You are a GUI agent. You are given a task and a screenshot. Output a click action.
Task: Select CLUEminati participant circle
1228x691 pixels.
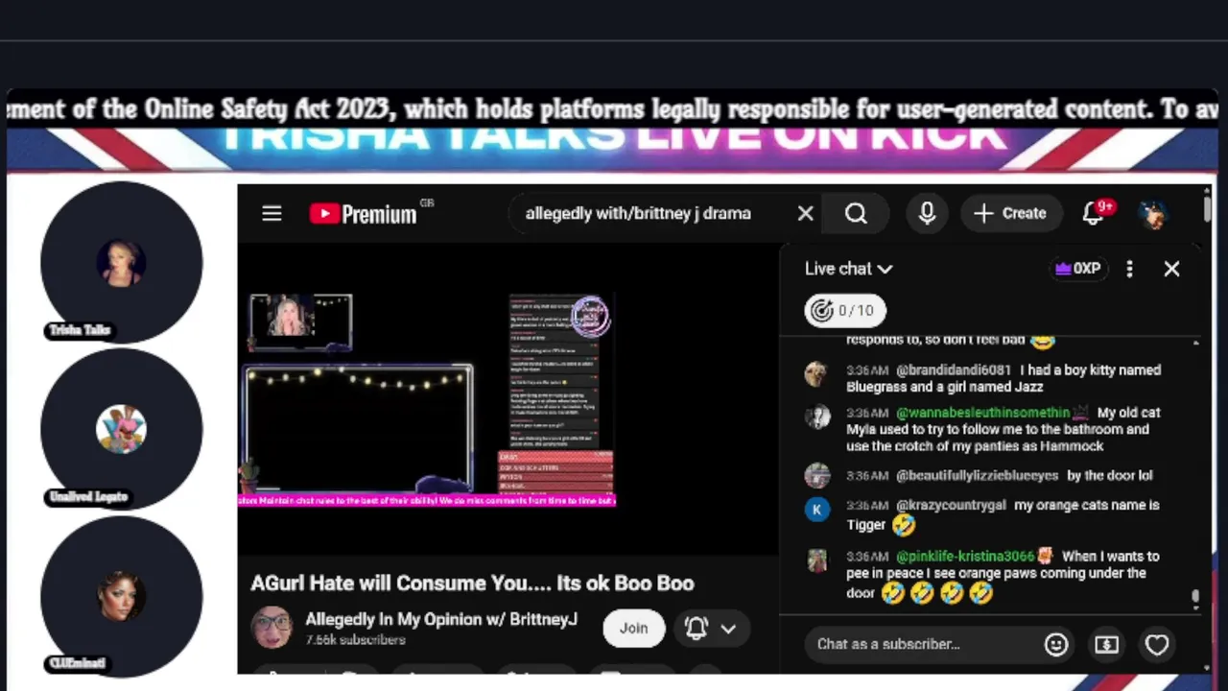click(122, 596)
